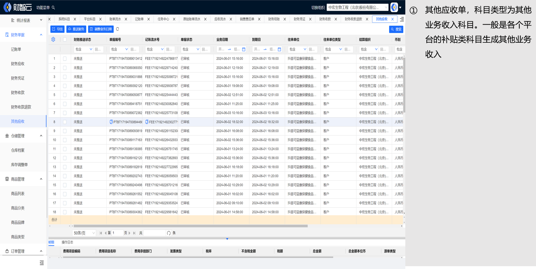Viewport: 536px width, 269px height.
Task: Switch to the 财务凭证 tab
Action: (x=299, y=19)
